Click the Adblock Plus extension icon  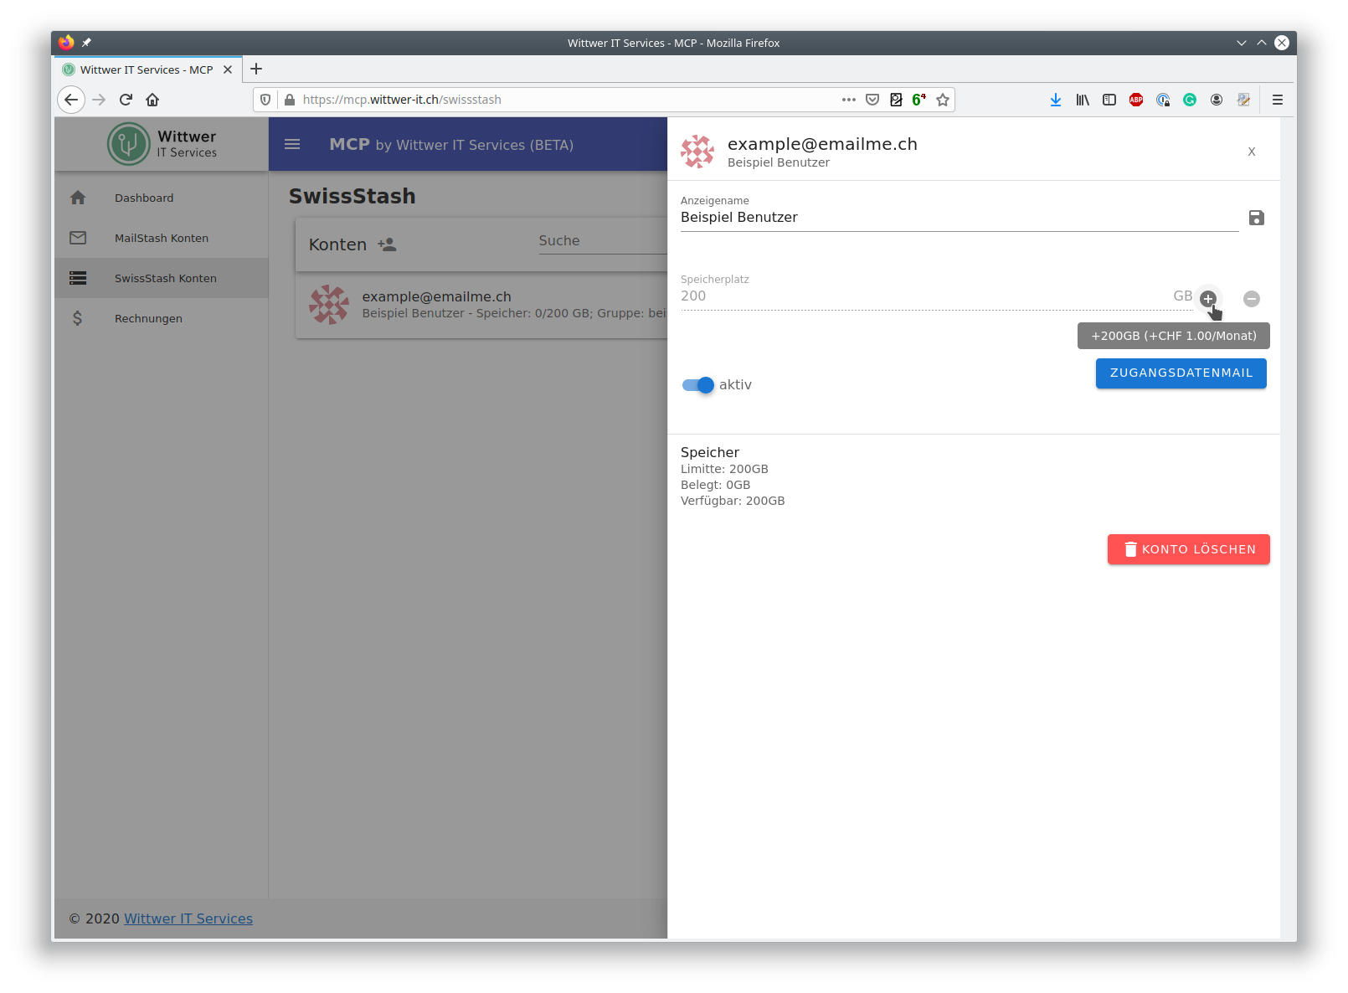1136,100
